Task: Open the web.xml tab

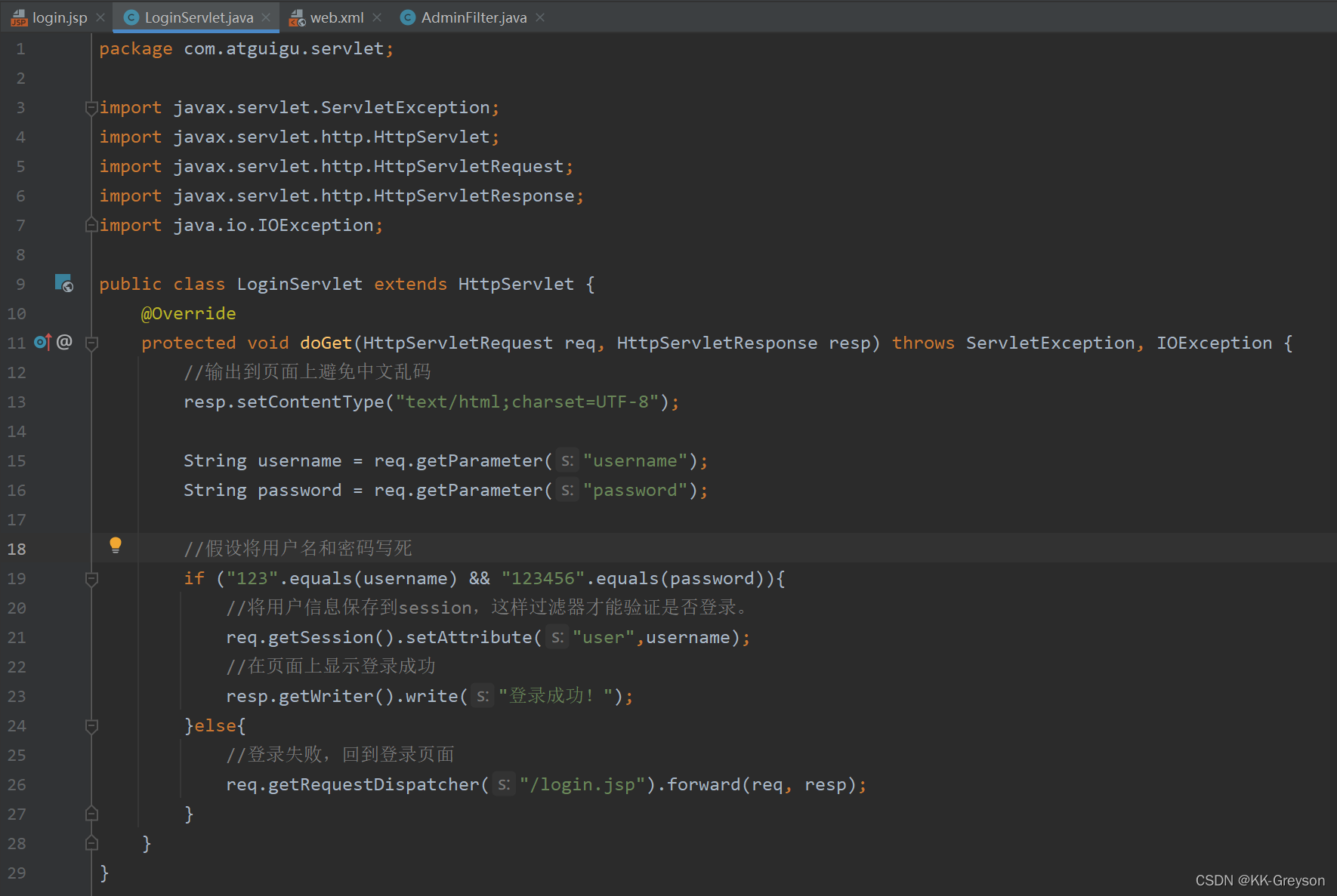Action: [x=336, y=17]
